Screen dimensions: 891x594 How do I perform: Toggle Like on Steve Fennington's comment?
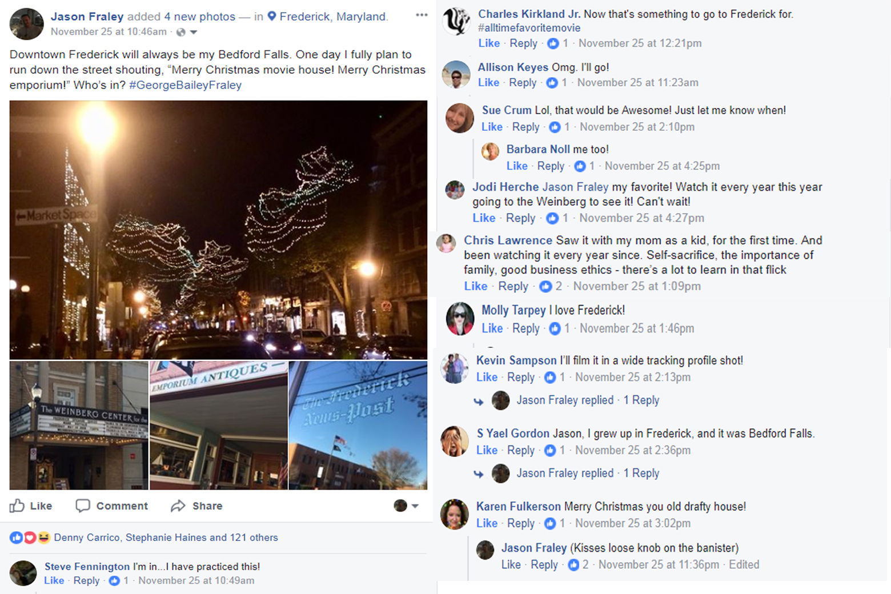(x=54, y=580)
